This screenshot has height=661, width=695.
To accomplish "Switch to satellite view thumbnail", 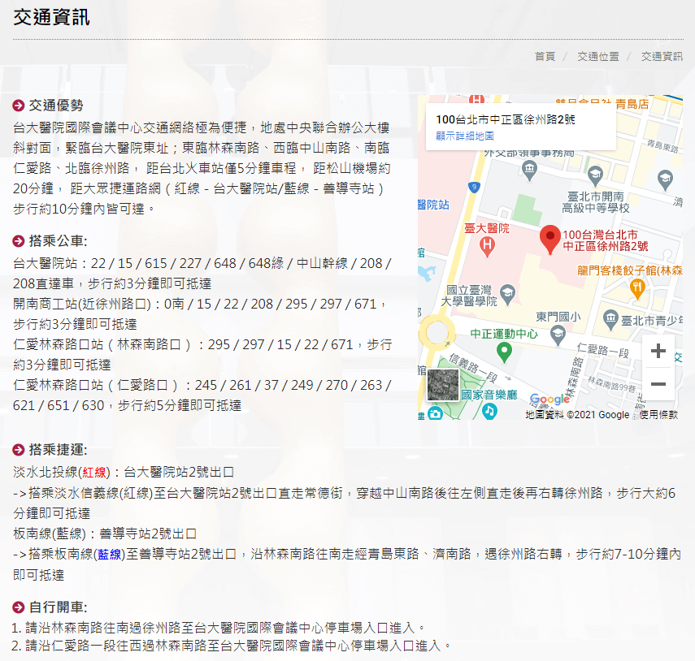I will 443,385.
